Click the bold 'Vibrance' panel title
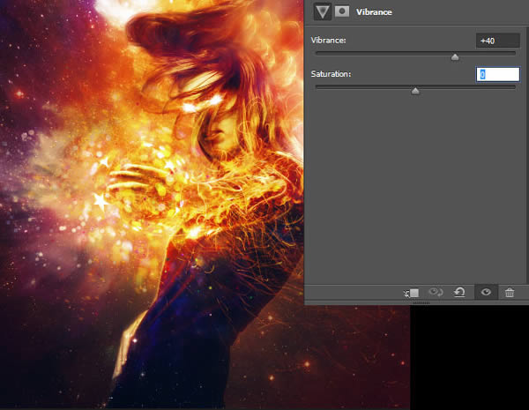The height and width of the screenshot is (410, 529). pyautogui.click(x=374, y=12)
